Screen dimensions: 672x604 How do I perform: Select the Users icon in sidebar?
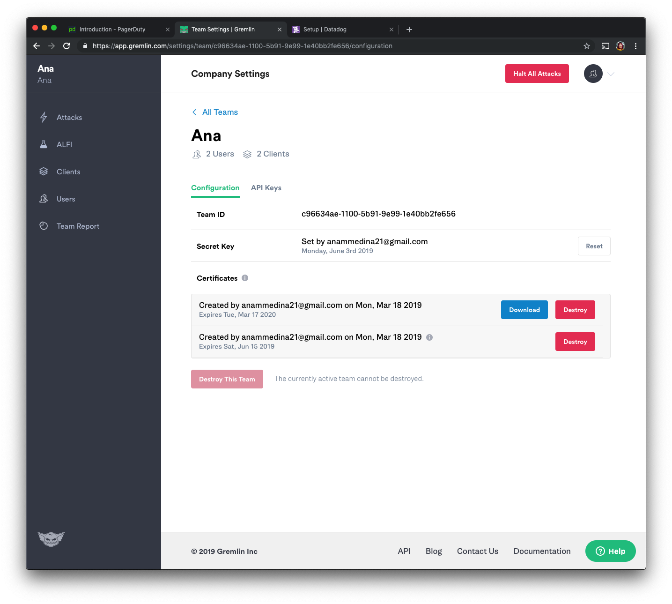tap(44, 199)
